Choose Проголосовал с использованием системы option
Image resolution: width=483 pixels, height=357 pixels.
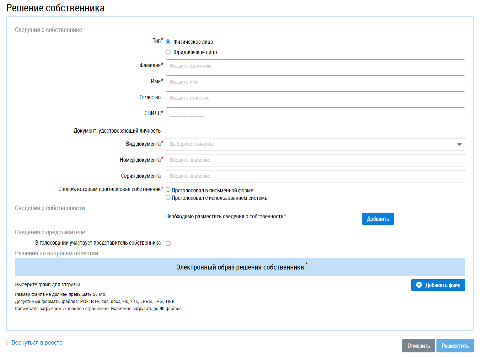coord(168,197)
